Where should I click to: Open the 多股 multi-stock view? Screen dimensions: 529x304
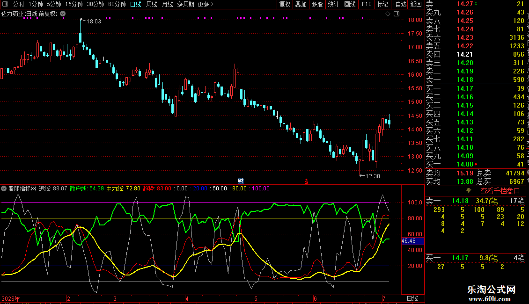click(x=317, y=4)
